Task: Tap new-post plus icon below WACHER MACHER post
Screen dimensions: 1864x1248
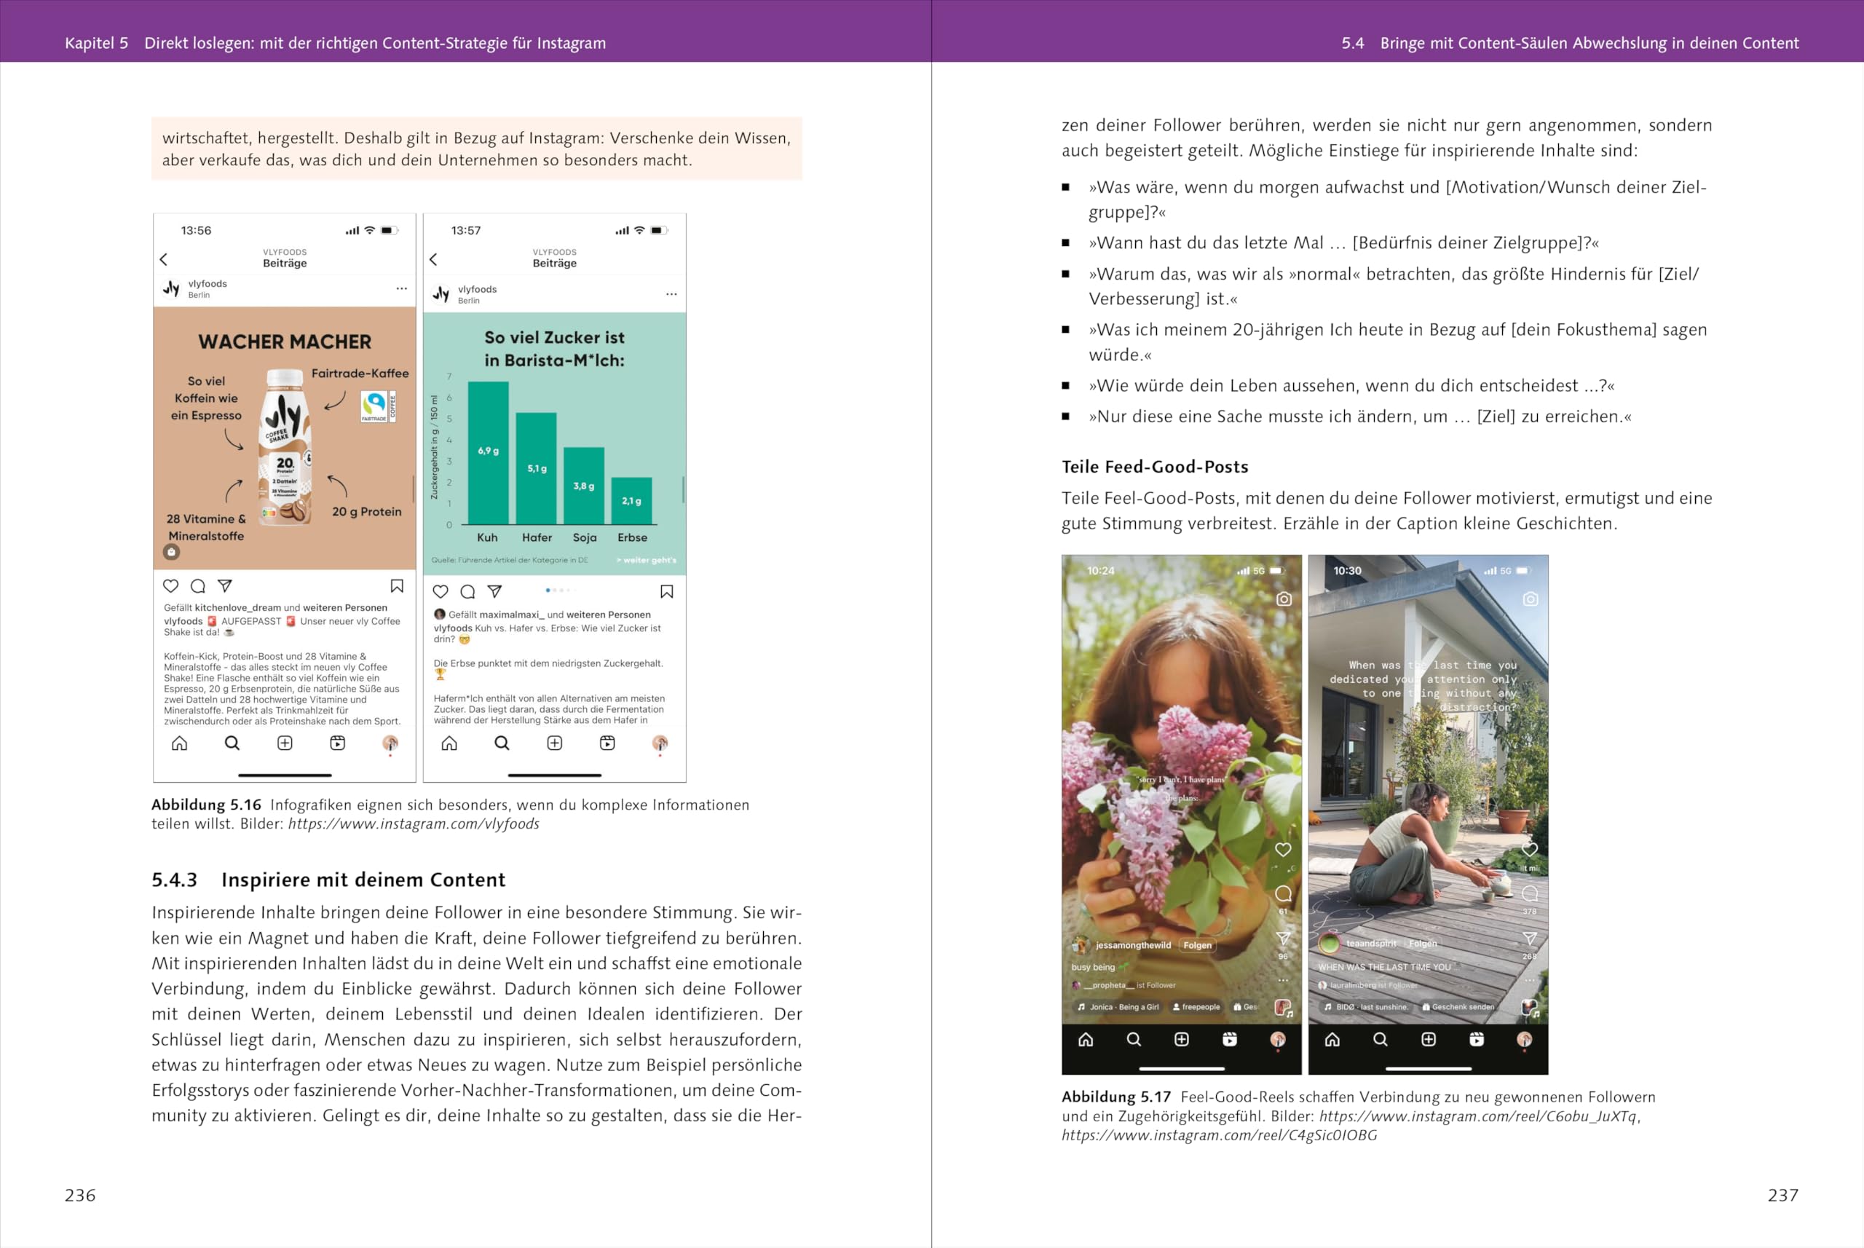Action: pos(284,743)
